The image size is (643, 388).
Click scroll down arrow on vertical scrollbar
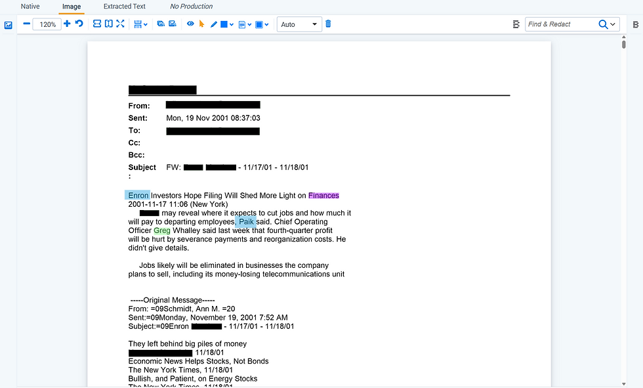click(x=624, y=384)
